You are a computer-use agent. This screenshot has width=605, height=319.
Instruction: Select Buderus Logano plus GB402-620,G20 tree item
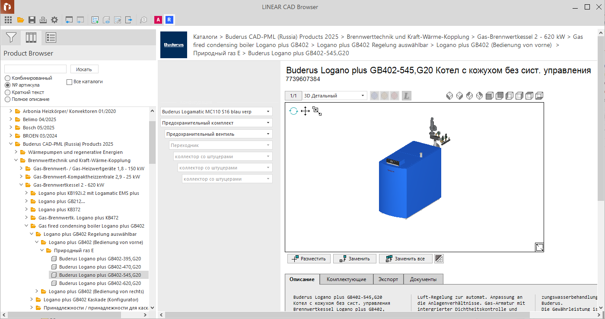pyautogui.click(x=100, y=283)
